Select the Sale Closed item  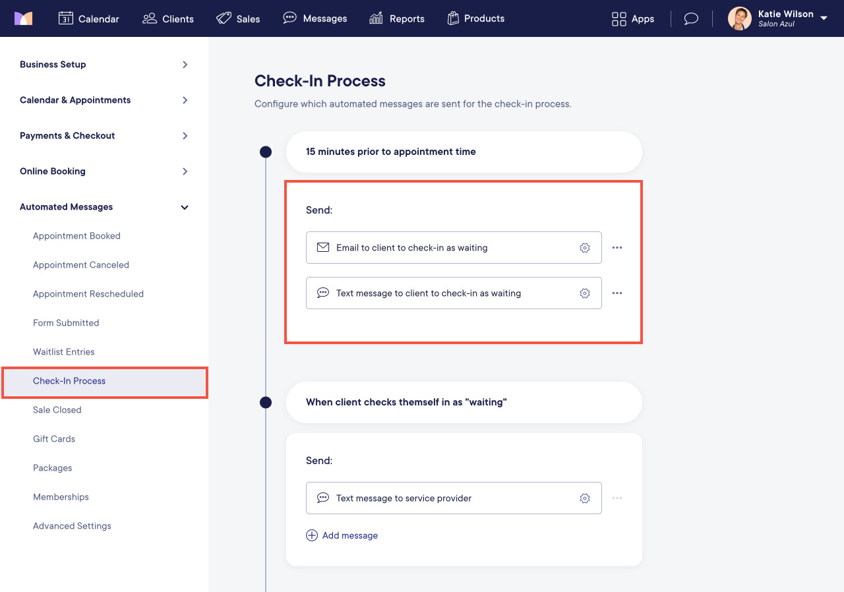(x=57, y=410)
